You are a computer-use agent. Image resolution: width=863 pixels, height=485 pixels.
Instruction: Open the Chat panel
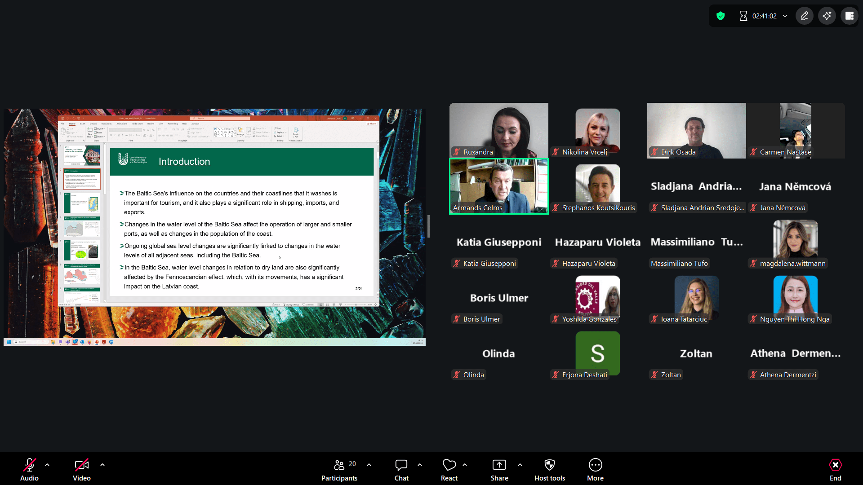pyautogui.click(x=401, y=469)
